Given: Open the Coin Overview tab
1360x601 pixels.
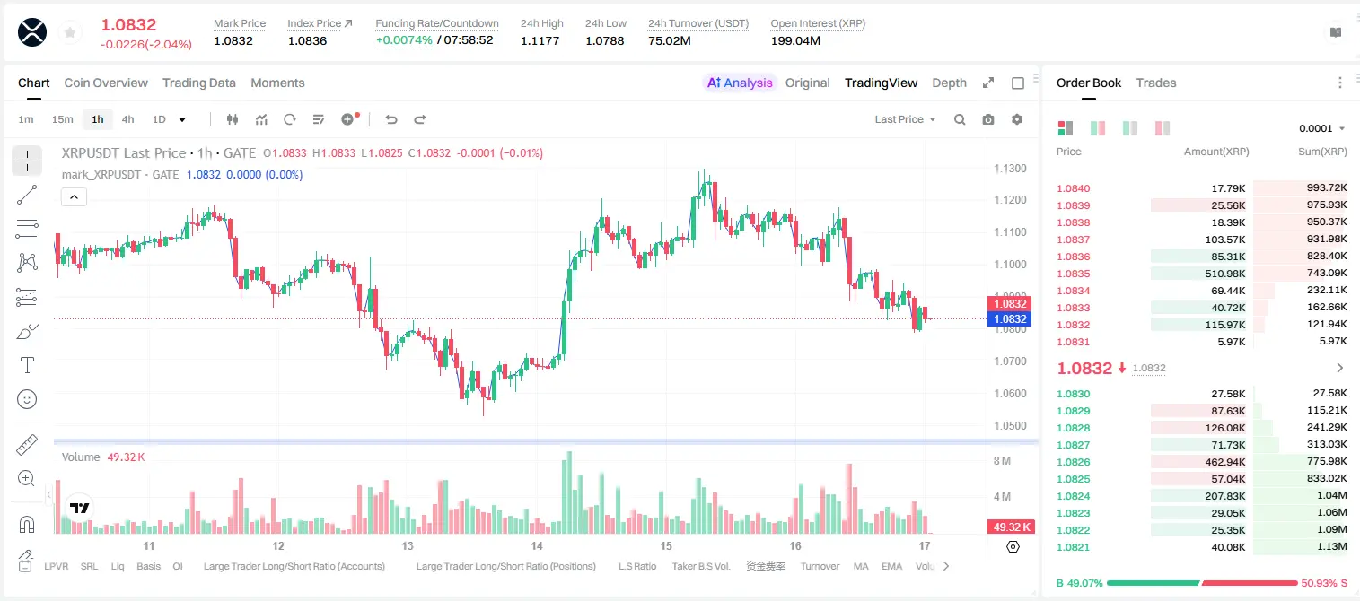Looking at the screenshot, I should [106, 83].
